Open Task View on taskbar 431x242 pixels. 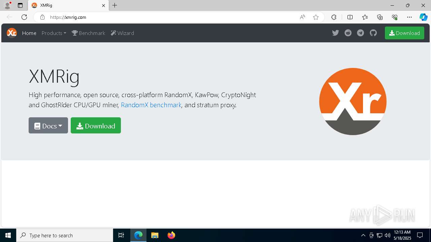121,235
